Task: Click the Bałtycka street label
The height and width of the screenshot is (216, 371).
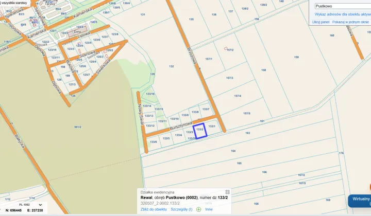Action: 20,141
